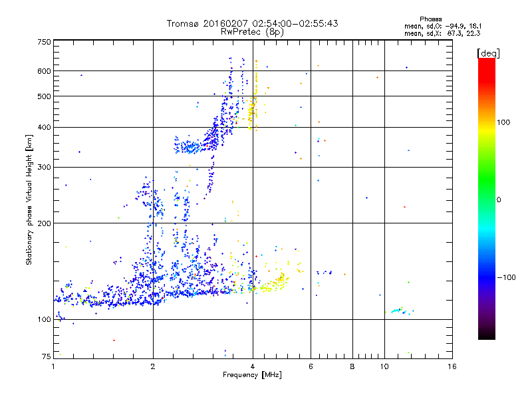The image size is (532, 399).
Task: Click the y-axis tick label "200"
Action: [45, 223]
